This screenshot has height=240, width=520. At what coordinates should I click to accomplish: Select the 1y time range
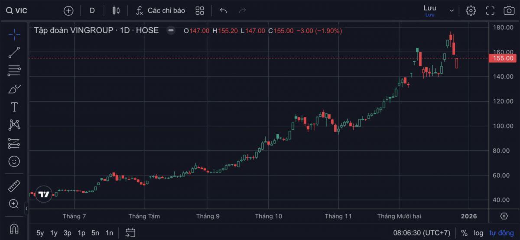[x=54, y=233]
